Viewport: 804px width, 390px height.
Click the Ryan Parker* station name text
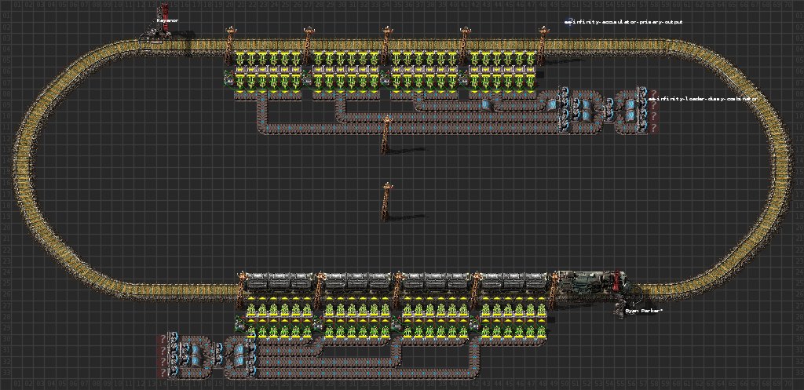tap(644, 311)
